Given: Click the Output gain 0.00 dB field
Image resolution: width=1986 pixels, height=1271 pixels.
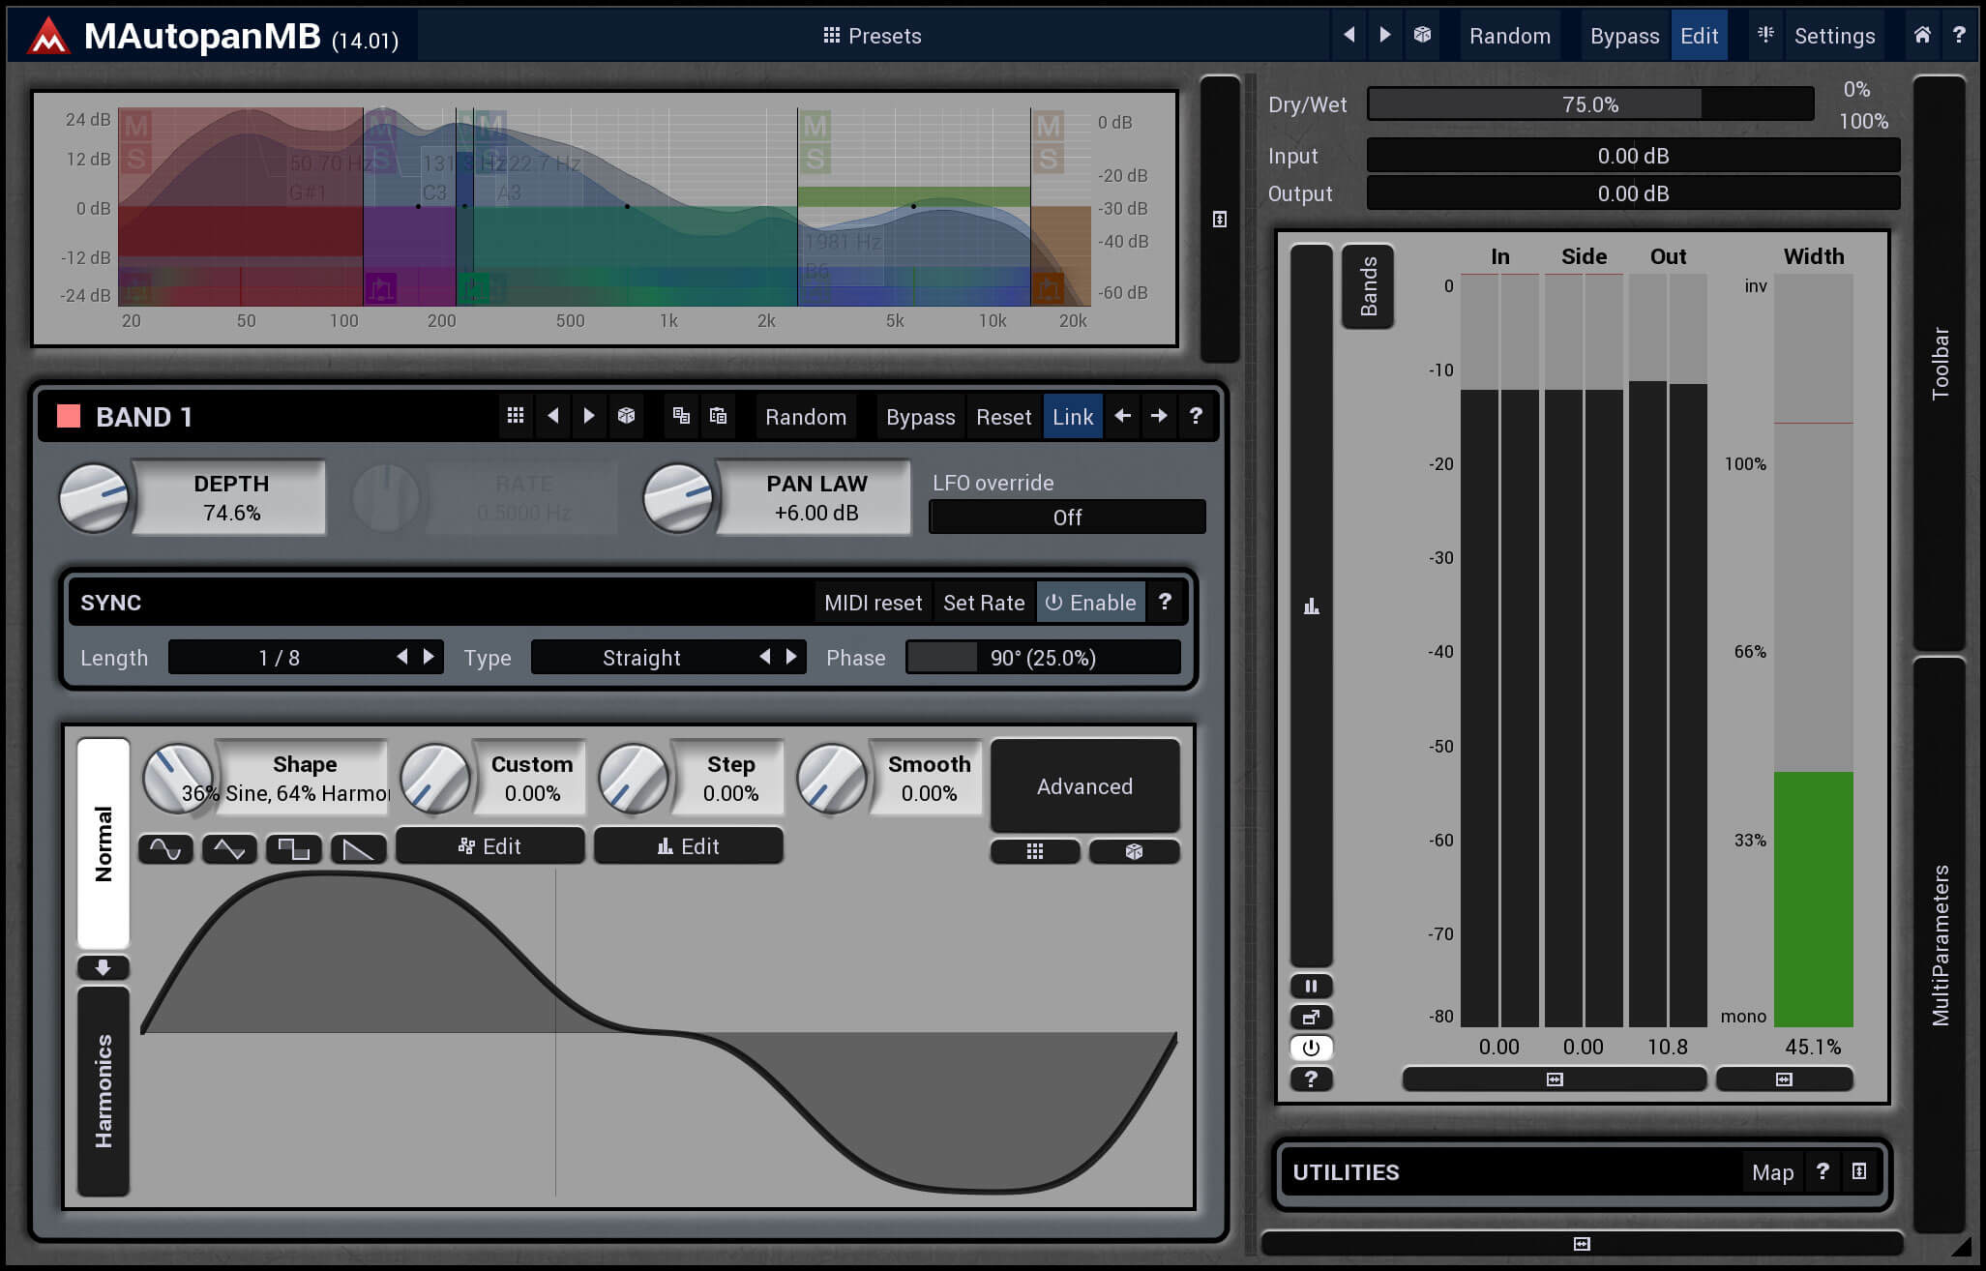Looking at the screenshot, I should coord(1633,193).
